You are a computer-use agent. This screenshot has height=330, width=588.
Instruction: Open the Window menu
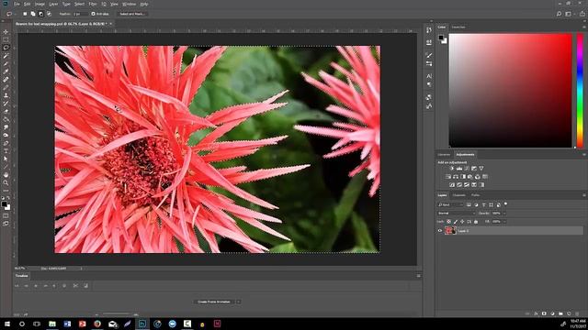pos(129,4)
